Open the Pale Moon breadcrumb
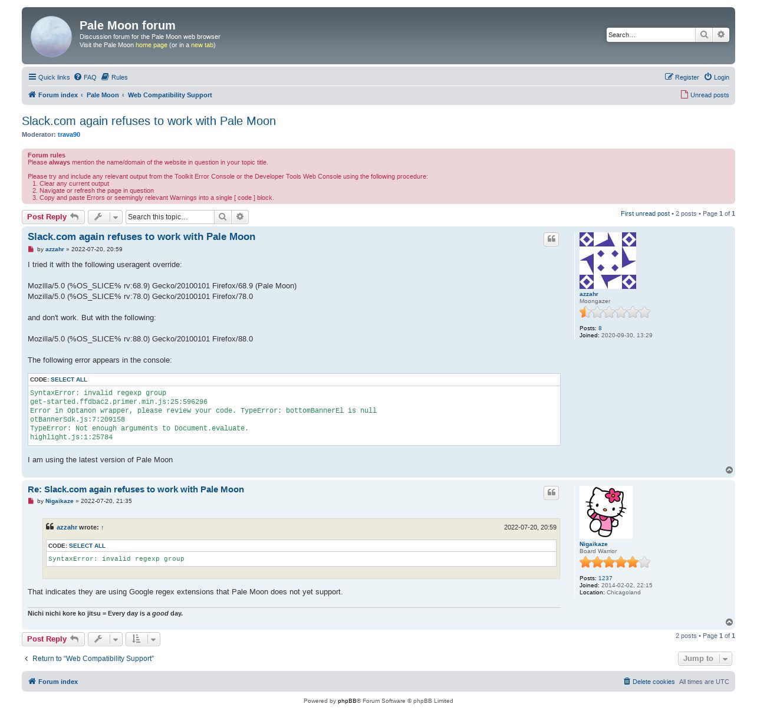This screenshot has height=717, width=757. pyautogui.click(x=103, y=95)
